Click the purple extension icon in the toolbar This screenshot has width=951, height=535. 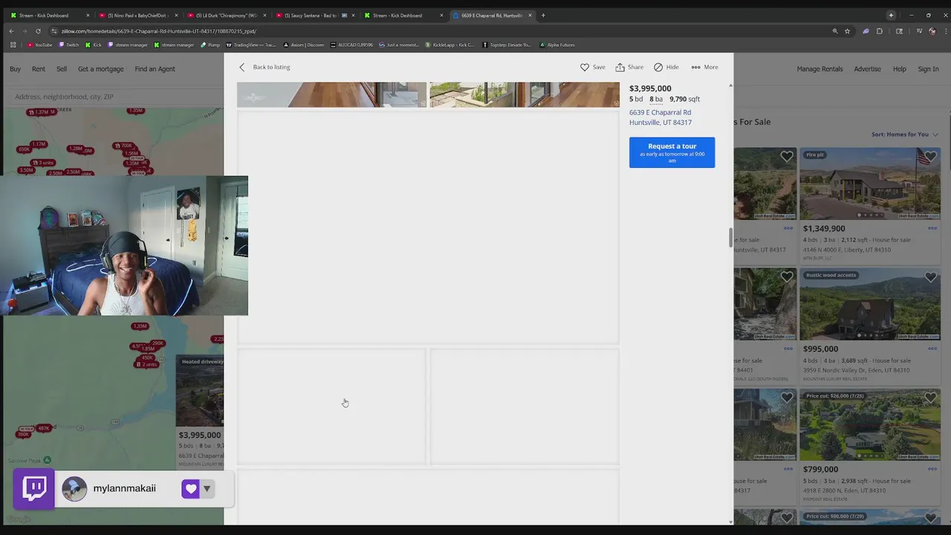[866, 31]
